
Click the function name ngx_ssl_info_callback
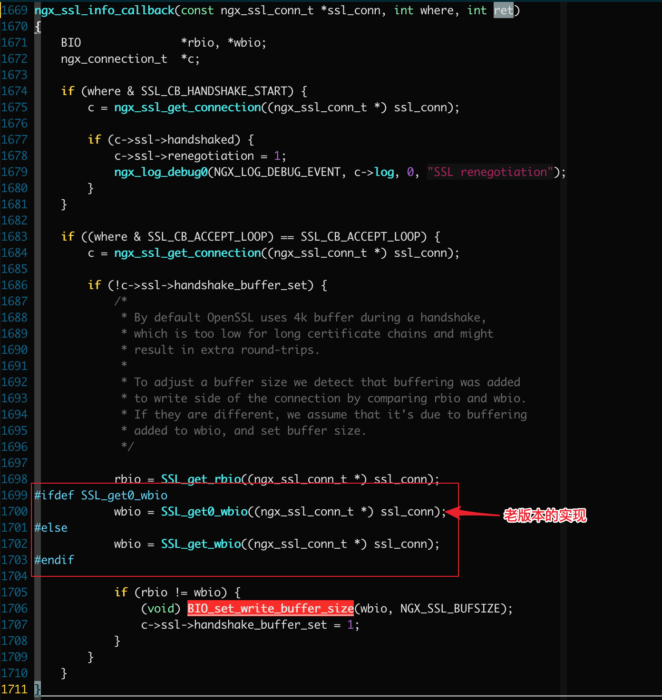(x=104, y=10)
